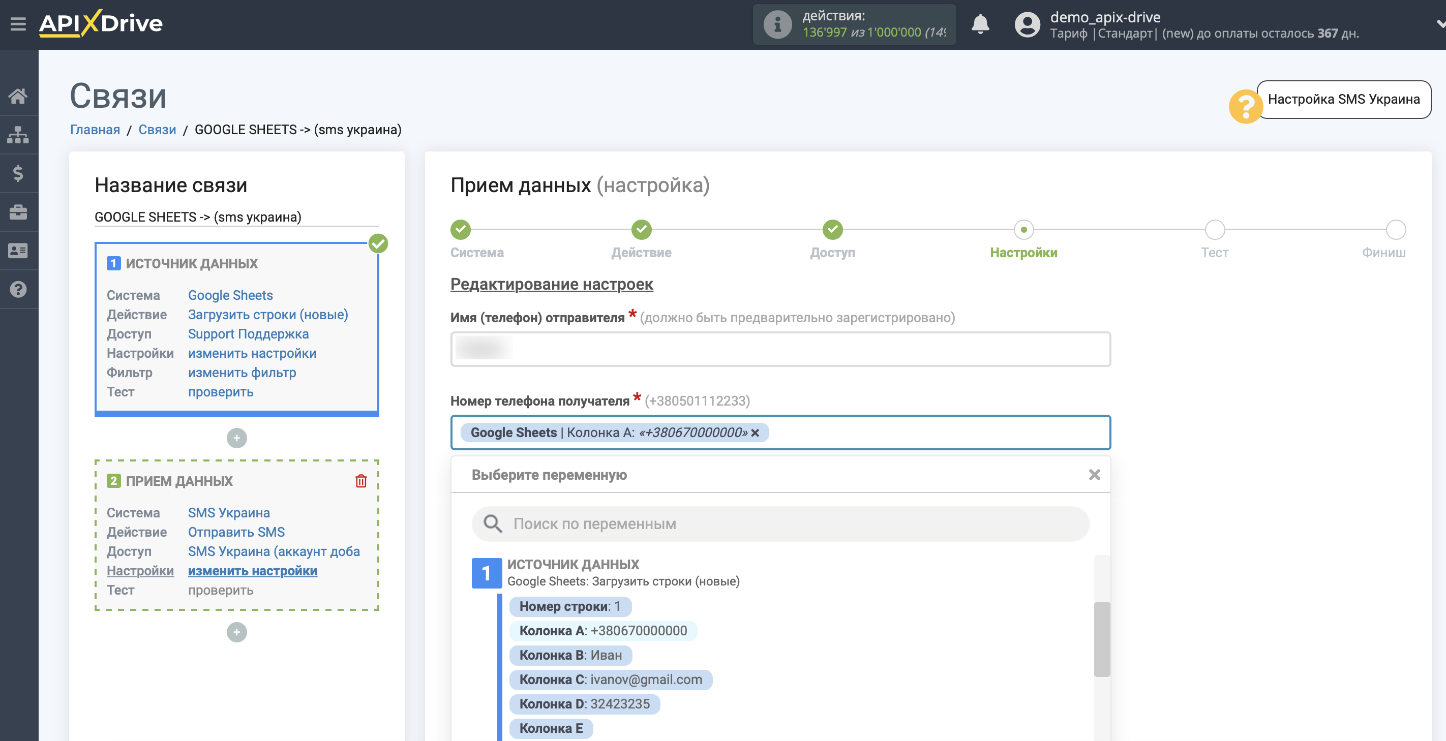The image size is (1446, 741).
Task: Open Google Sheets system link
Action: tap(230, 295)
